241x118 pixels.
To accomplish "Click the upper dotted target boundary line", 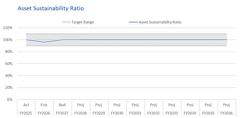I will pyautogui.click(x=126, y=34).
